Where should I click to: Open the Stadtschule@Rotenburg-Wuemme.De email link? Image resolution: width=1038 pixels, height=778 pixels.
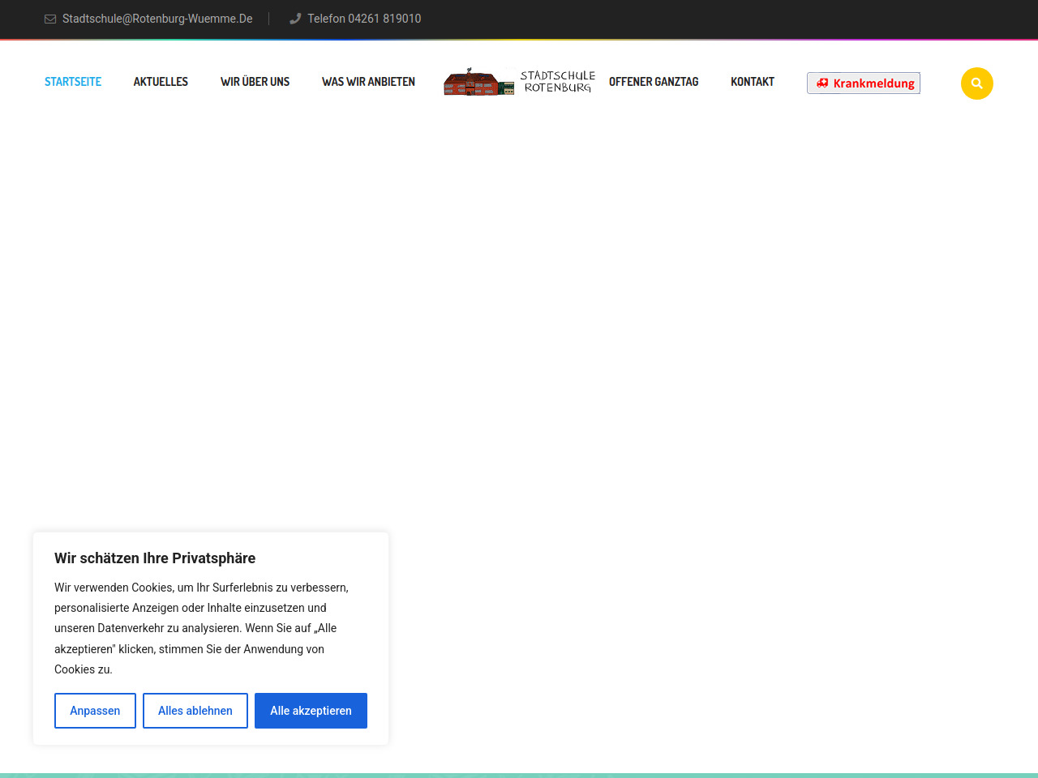[157, 19]
